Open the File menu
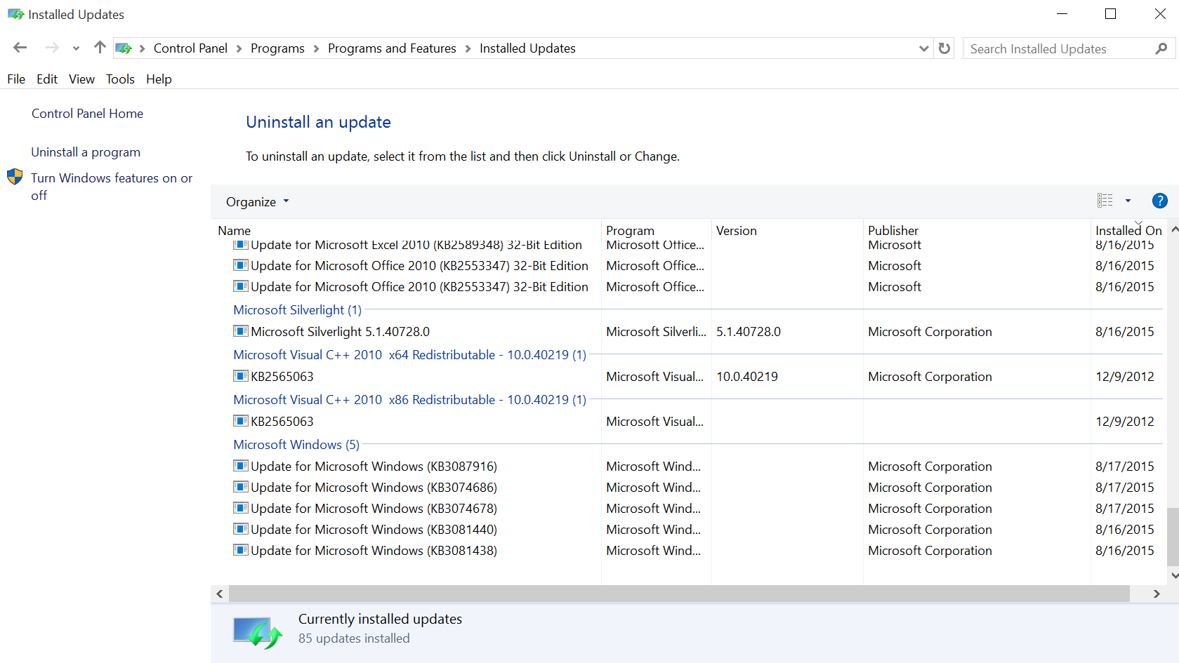Screen dimensions: 1179x663 [x=16, y=79]
